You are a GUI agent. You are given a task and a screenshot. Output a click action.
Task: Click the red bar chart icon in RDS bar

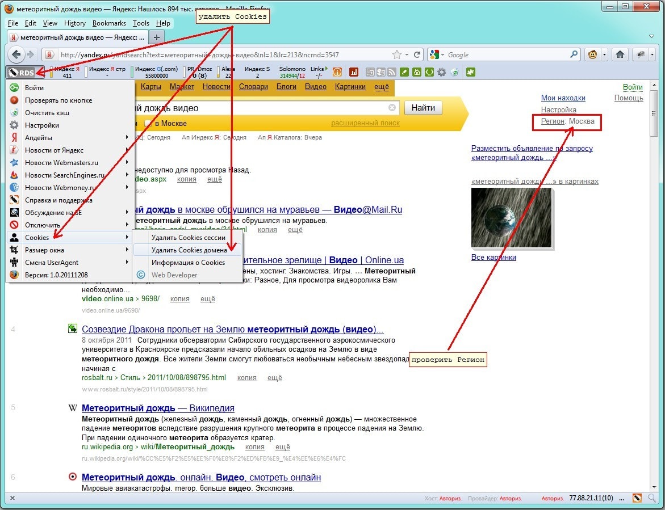pos(353,73)
